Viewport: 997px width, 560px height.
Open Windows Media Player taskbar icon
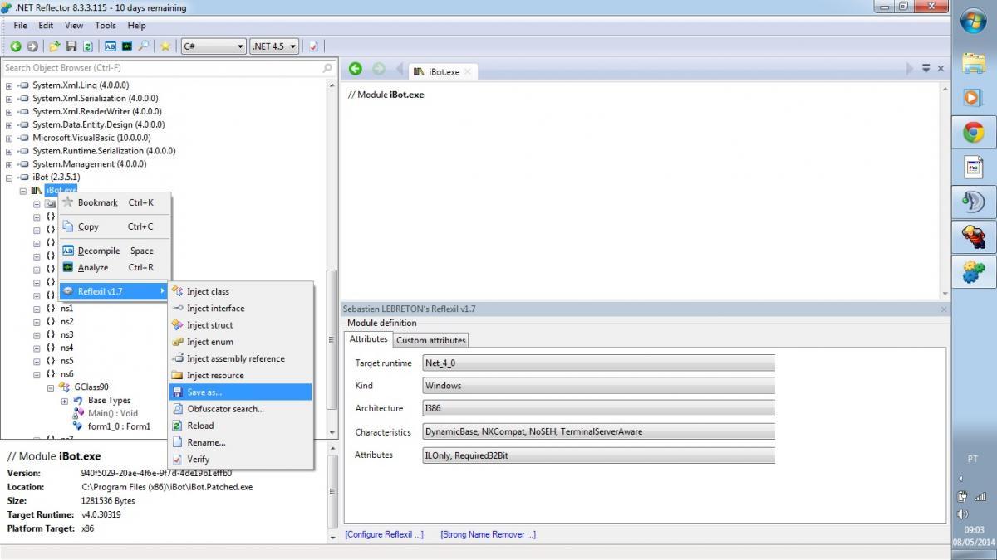click(974, 97)
